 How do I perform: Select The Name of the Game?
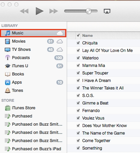point(103,133)
